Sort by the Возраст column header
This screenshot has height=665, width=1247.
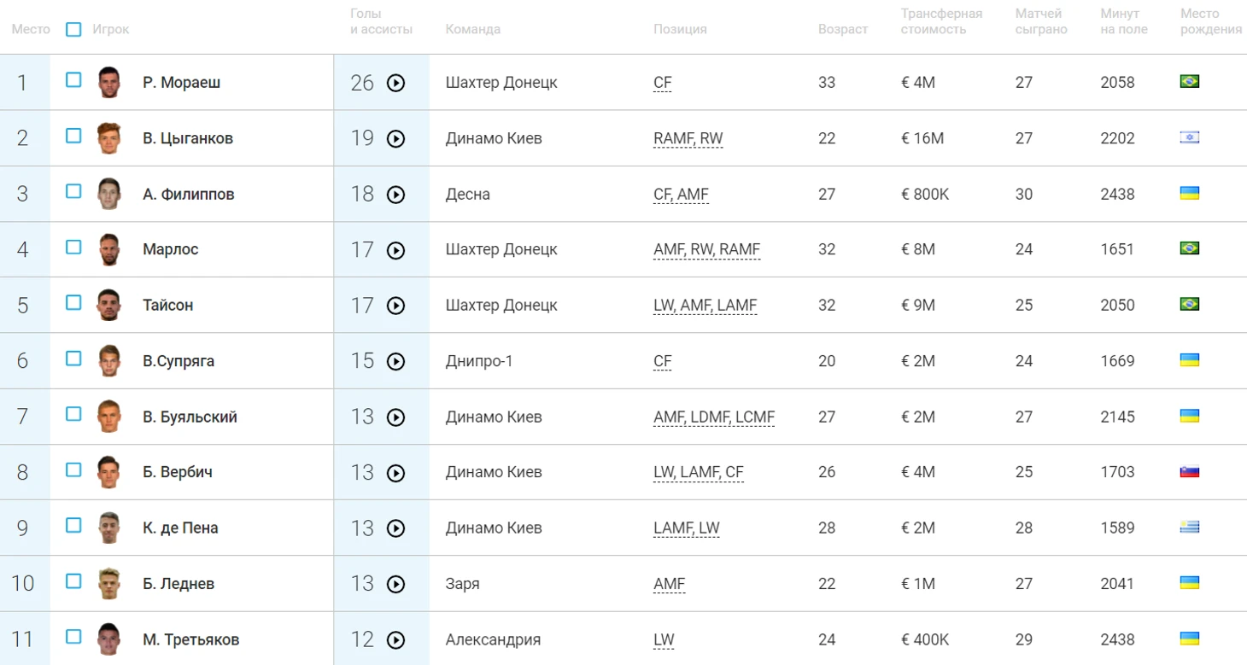click(x=842, y=29)
